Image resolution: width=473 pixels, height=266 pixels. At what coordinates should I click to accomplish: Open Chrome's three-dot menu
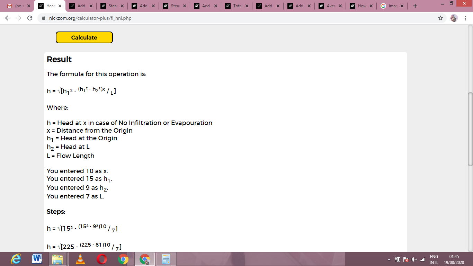coord(466,18)
